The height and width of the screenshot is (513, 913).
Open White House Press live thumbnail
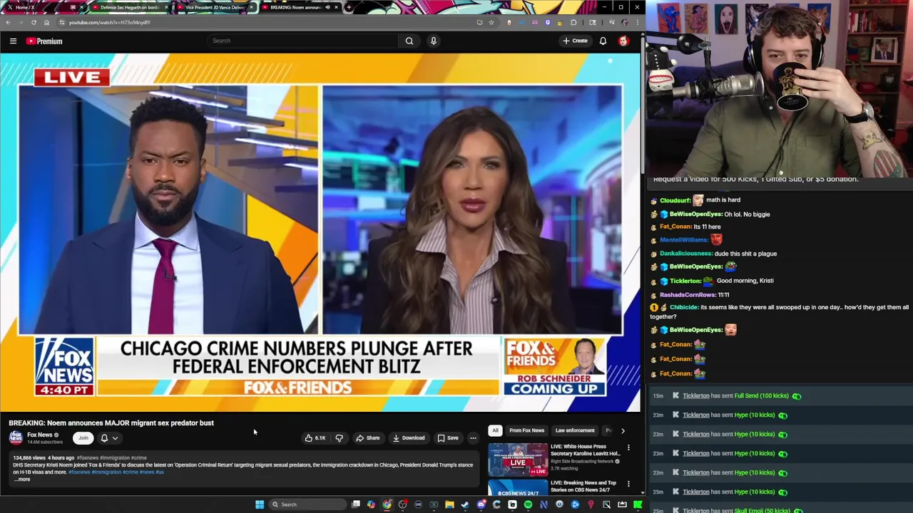(x=518, y=460)
